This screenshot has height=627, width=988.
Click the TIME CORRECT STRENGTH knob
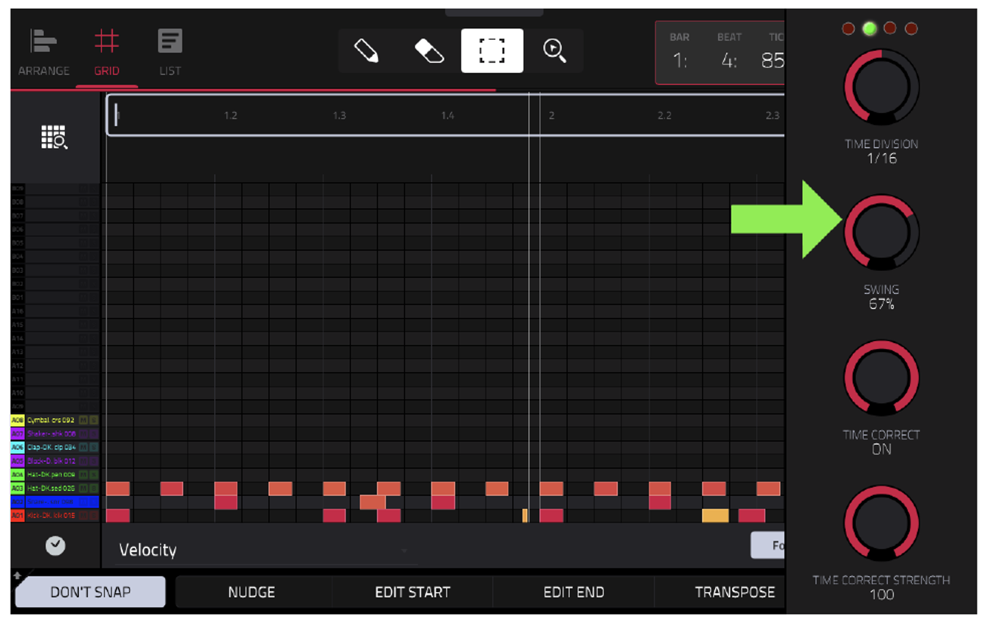coord(881,523)
